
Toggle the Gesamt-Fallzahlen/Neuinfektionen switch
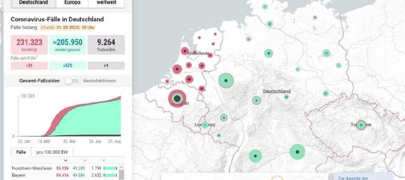(72, 81)
